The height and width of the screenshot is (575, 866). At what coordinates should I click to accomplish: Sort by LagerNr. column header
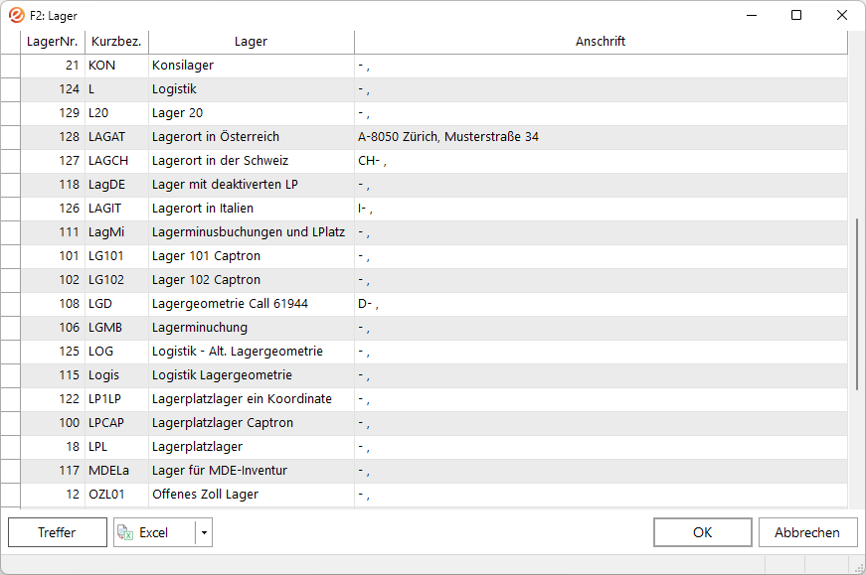coord(53,42)
